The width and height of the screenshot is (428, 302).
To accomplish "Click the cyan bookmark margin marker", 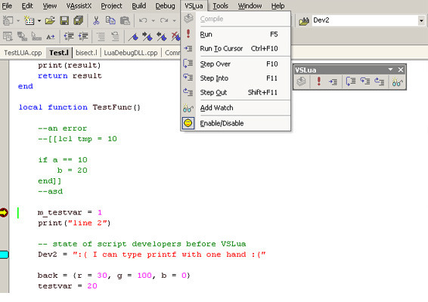I will (4, 254).
